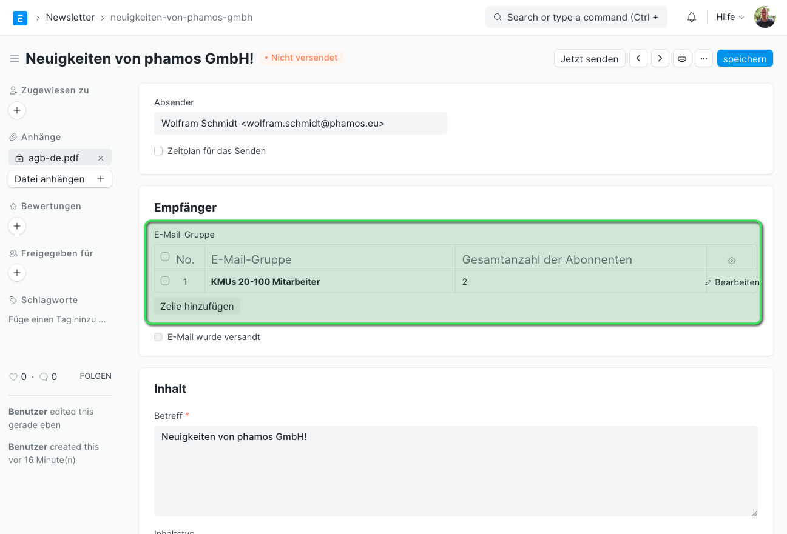Go to next newsletter record
The height and width of the screenshot is (534, 787).
(x=660, y=58)
